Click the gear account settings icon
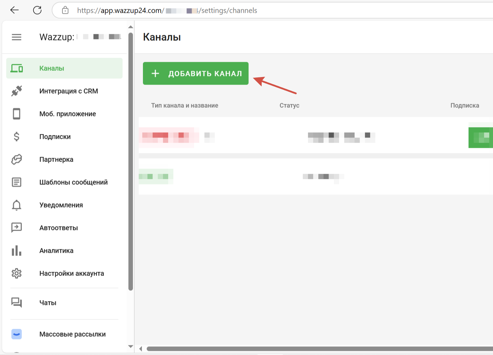 (x=17, y=274)
